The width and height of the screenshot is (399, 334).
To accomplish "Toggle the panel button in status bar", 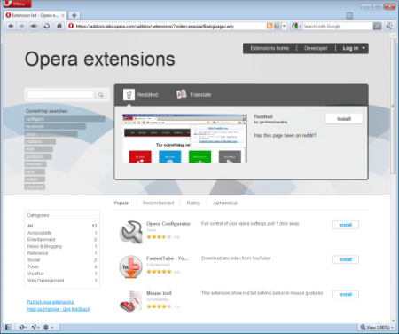I will click(x=8, y=327).
